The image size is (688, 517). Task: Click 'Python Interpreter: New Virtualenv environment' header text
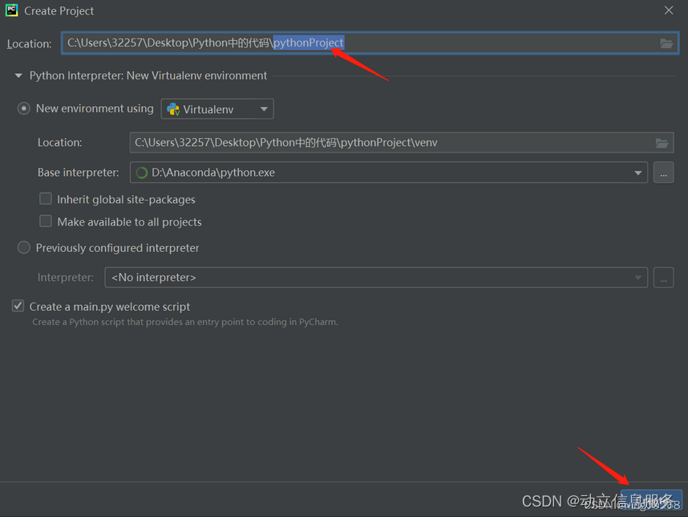pyautogui.click(x=148, y=75)
